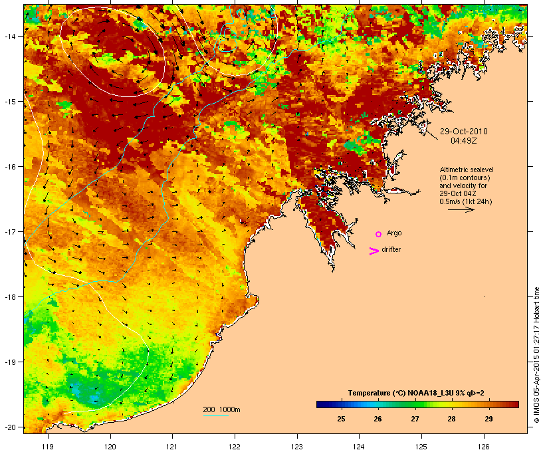Click the dark red end of colorbar
This screenshot has height=452, width=545.
tap(514, 404)
